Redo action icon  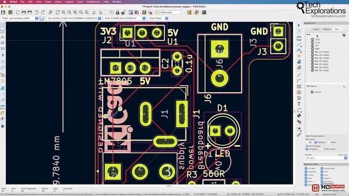43,13
